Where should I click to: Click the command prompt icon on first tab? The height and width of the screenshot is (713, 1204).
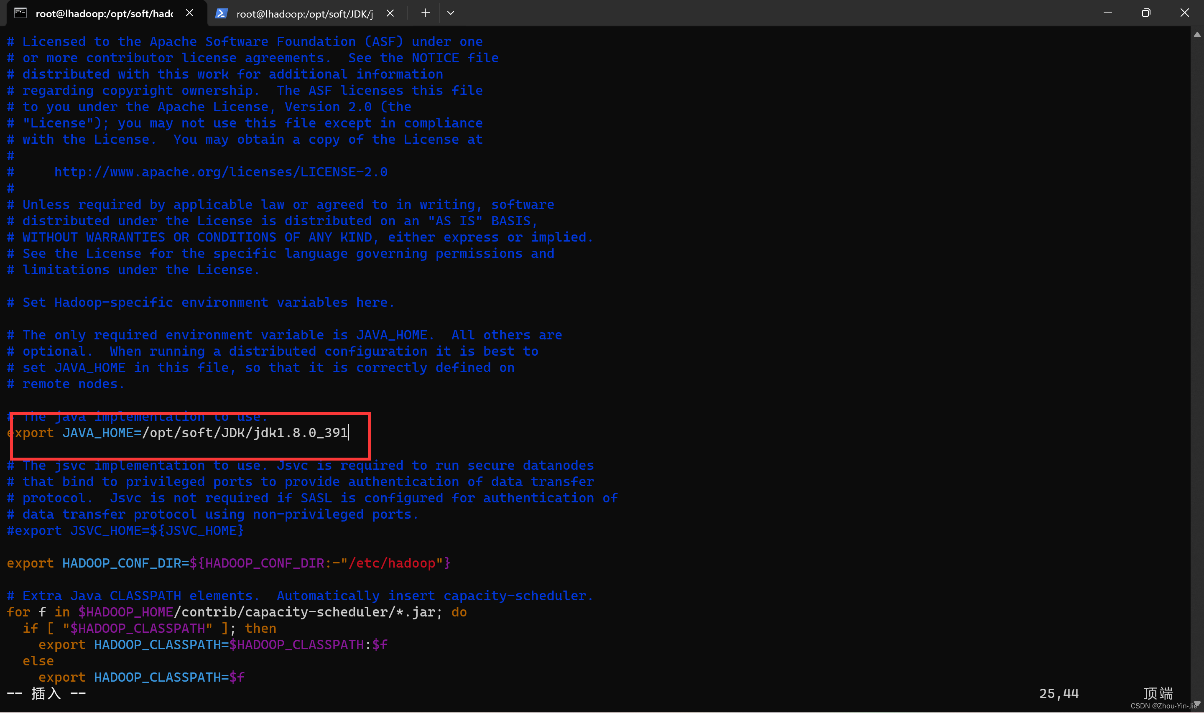20,13
